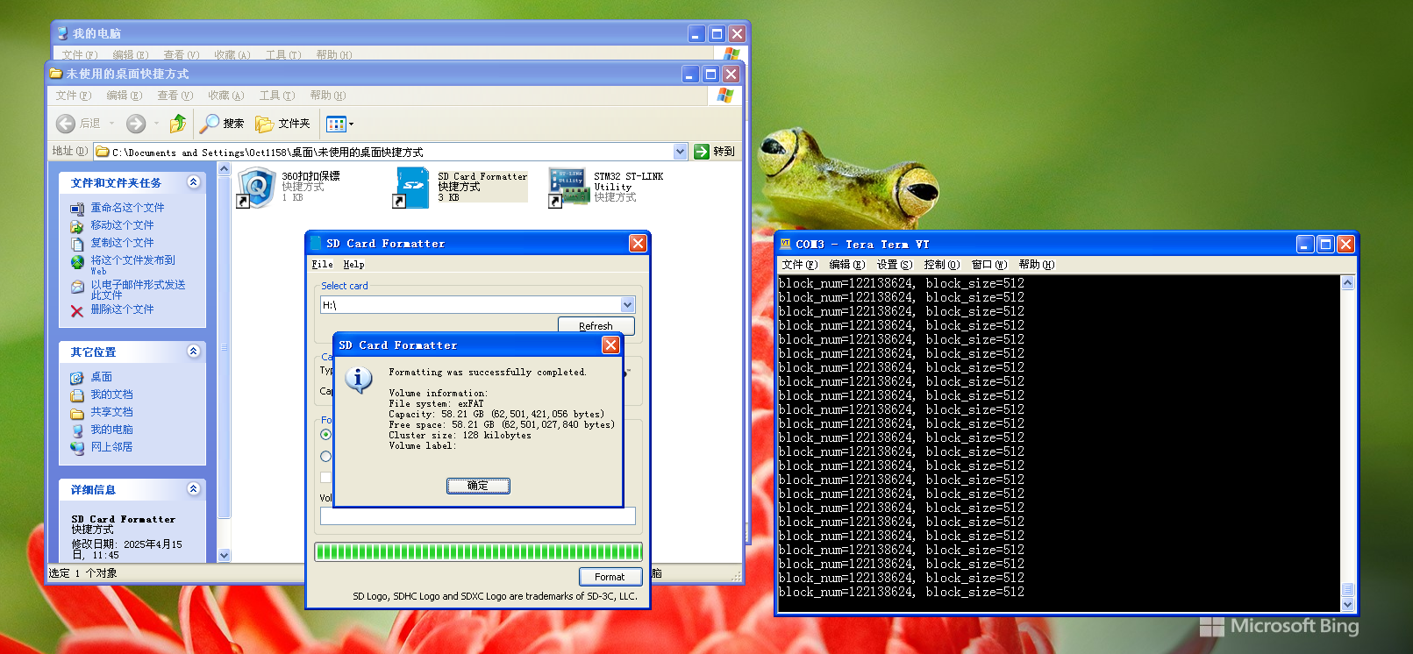Open the Explorer address bar dropdown

680,152
